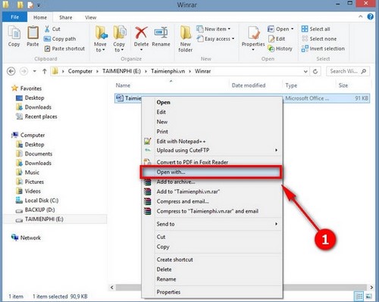
Task: Click the horizontal scrollbar left arrow
Action: point(112,288)
